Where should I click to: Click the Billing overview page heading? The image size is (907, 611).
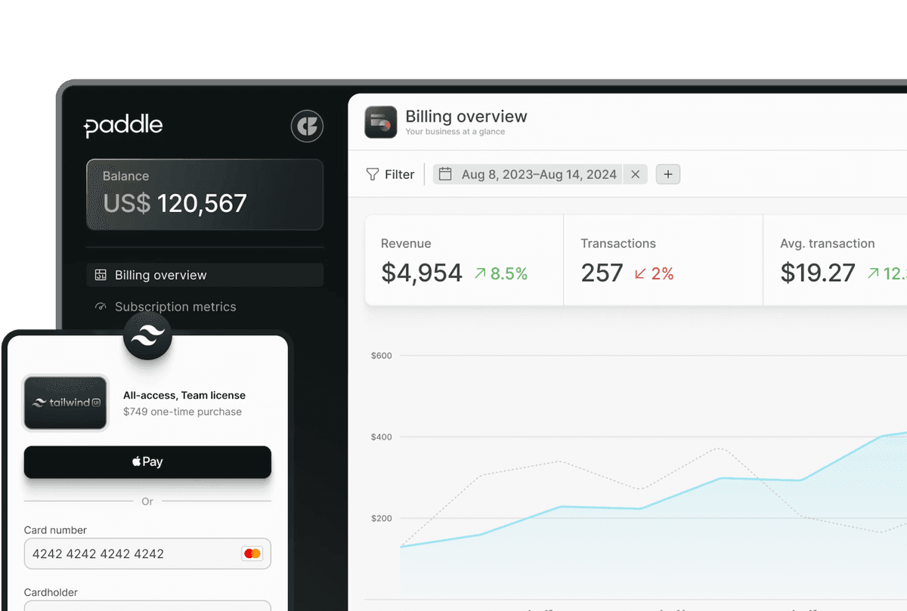pos(466,116)
